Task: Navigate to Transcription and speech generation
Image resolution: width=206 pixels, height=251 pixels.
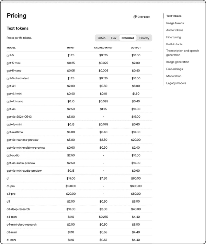Action: (x=182, y=53)
